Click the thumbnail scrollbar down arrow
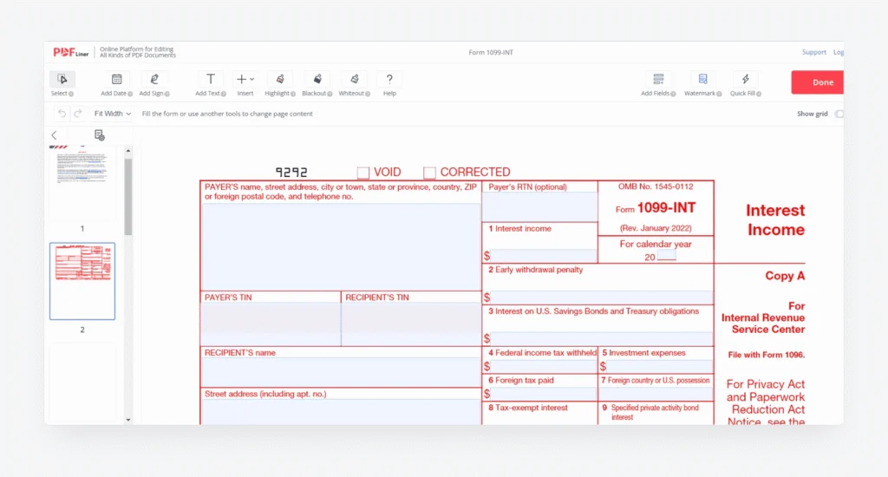 (128, 420)
